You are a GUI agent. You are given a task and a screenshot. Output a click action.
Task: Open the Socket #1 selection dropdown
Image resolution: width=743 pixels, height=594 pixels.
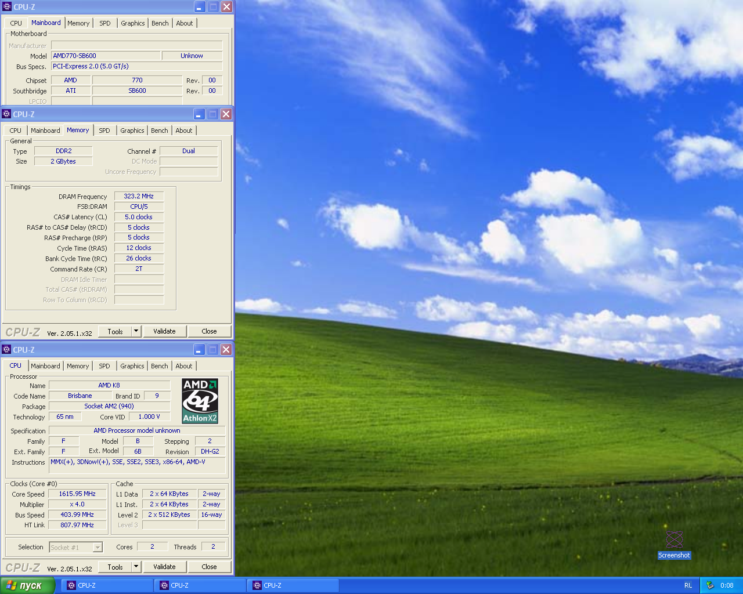click(75, 547)
